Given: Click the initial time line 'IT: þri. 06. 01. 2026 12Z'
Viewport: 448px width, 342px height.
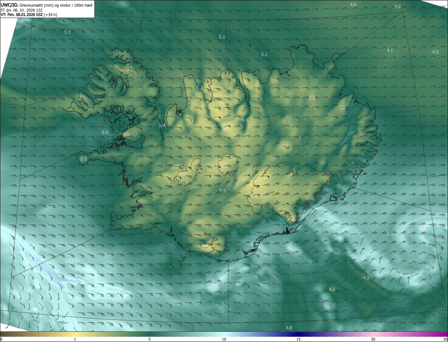Looking at the screenshot, I should tap(21, 10).
